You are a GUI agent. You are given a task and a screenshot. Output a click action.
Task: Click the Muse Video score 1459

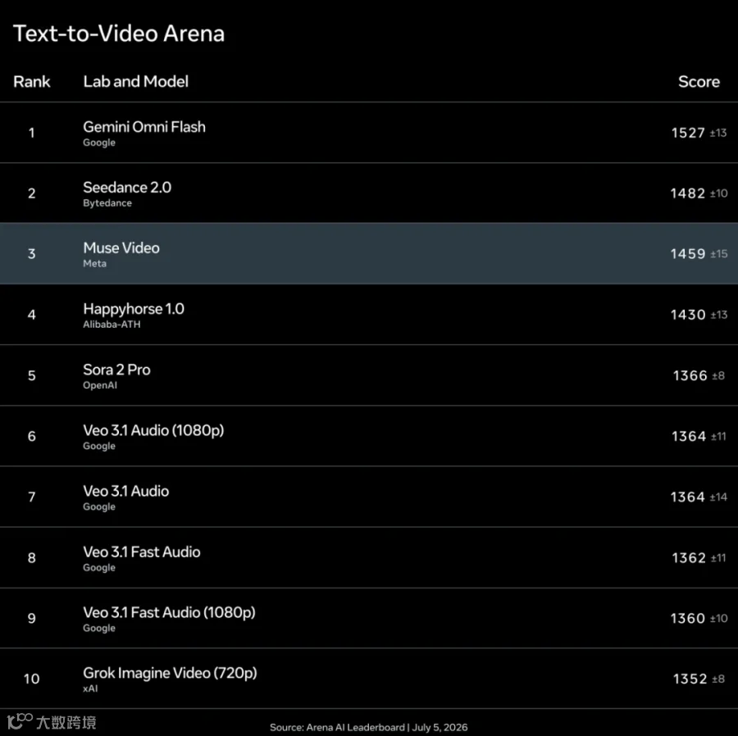688,253
